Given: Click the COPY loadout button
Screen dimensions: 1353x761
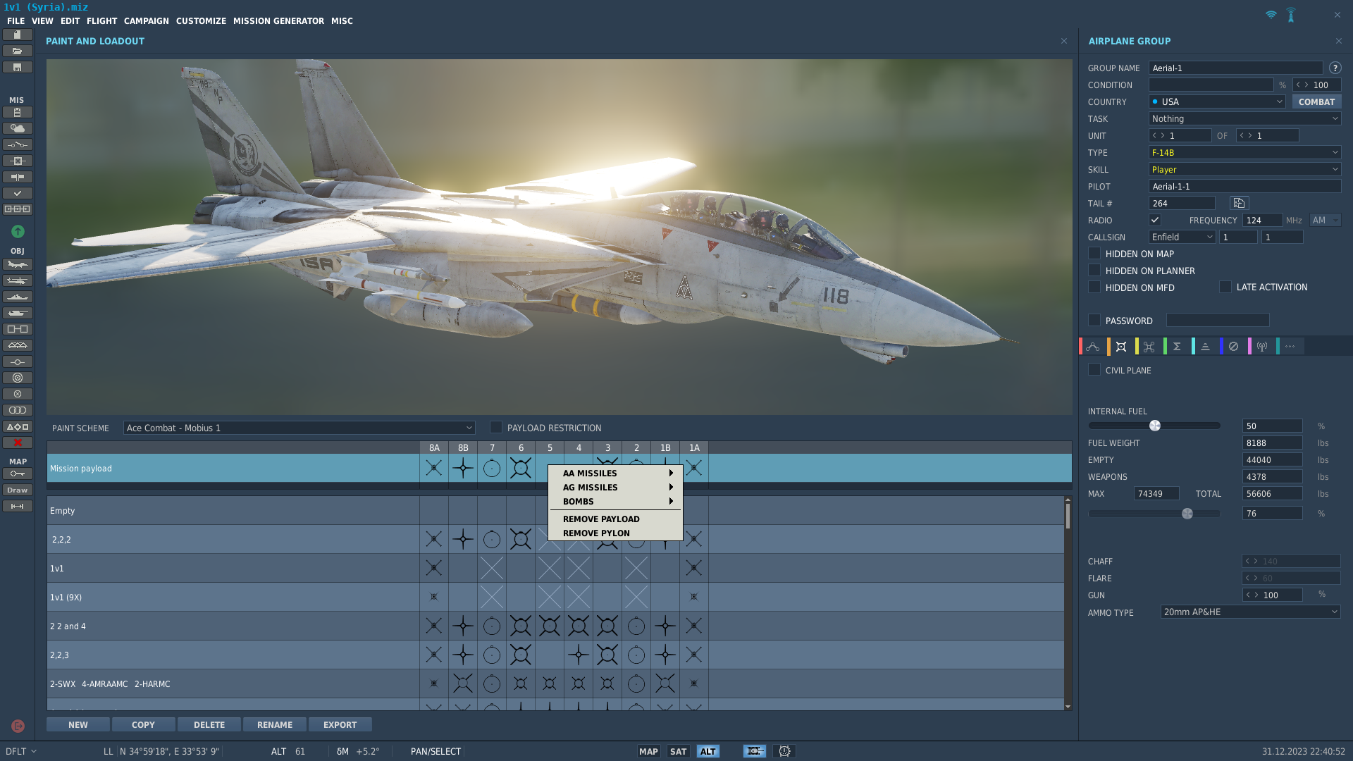Looking at the screenshot, I should point(143,724).
